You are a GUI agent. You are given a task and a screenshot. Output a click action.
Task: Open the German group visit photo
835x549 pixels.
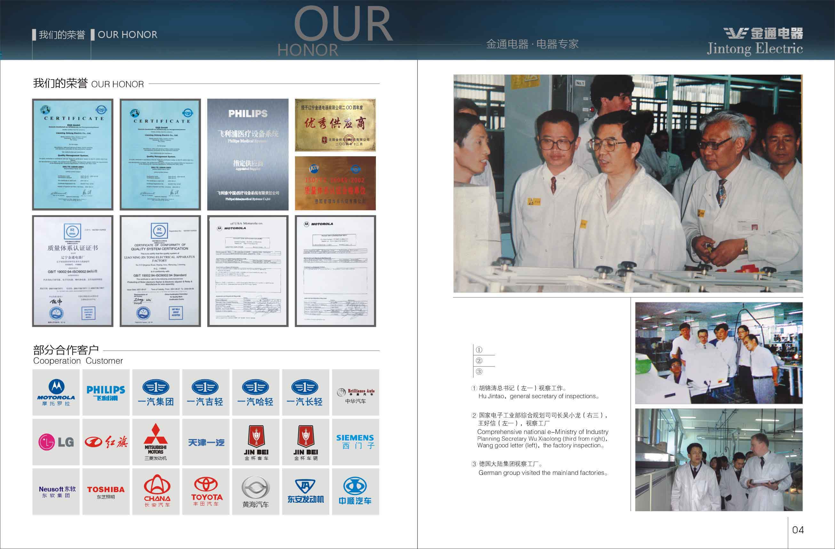[719, 460]
